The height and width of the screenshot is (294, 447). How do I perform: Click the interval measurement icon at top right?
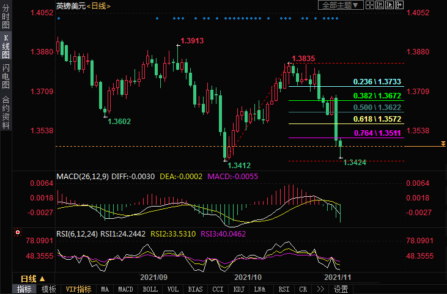[x=380, y=5]
